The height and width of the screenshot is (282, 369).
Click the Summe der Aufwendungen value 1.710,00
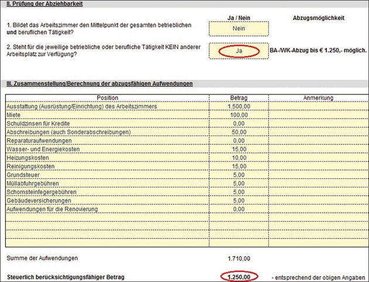238,257
